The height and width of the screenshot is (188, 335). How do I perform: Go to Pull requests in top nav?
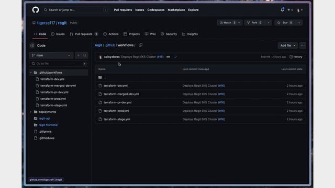pos(123,10)
